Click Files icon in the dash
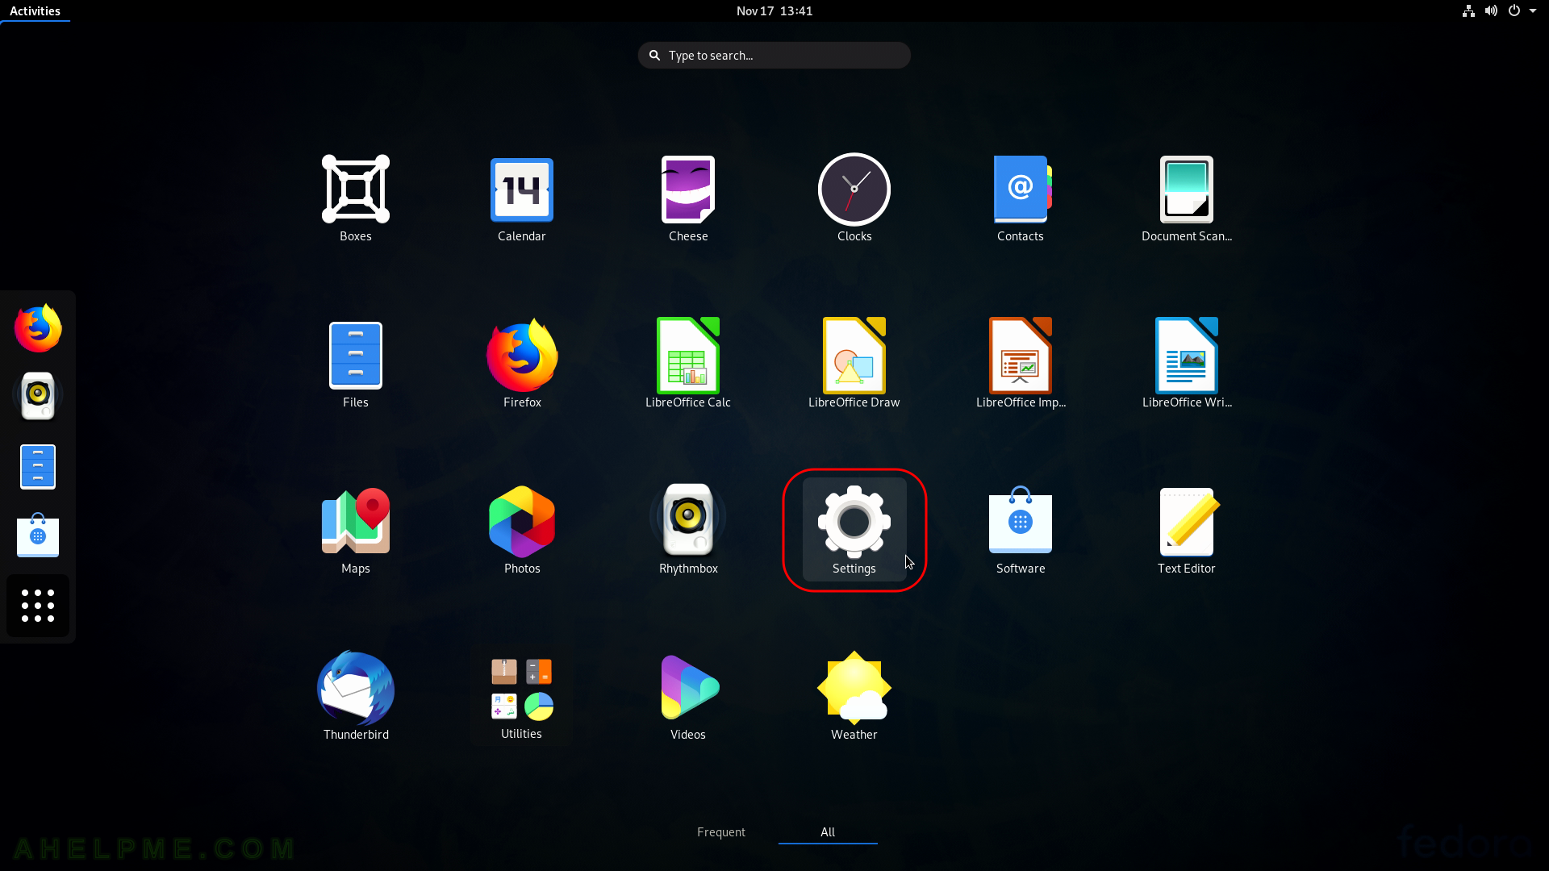 (38, 466)
